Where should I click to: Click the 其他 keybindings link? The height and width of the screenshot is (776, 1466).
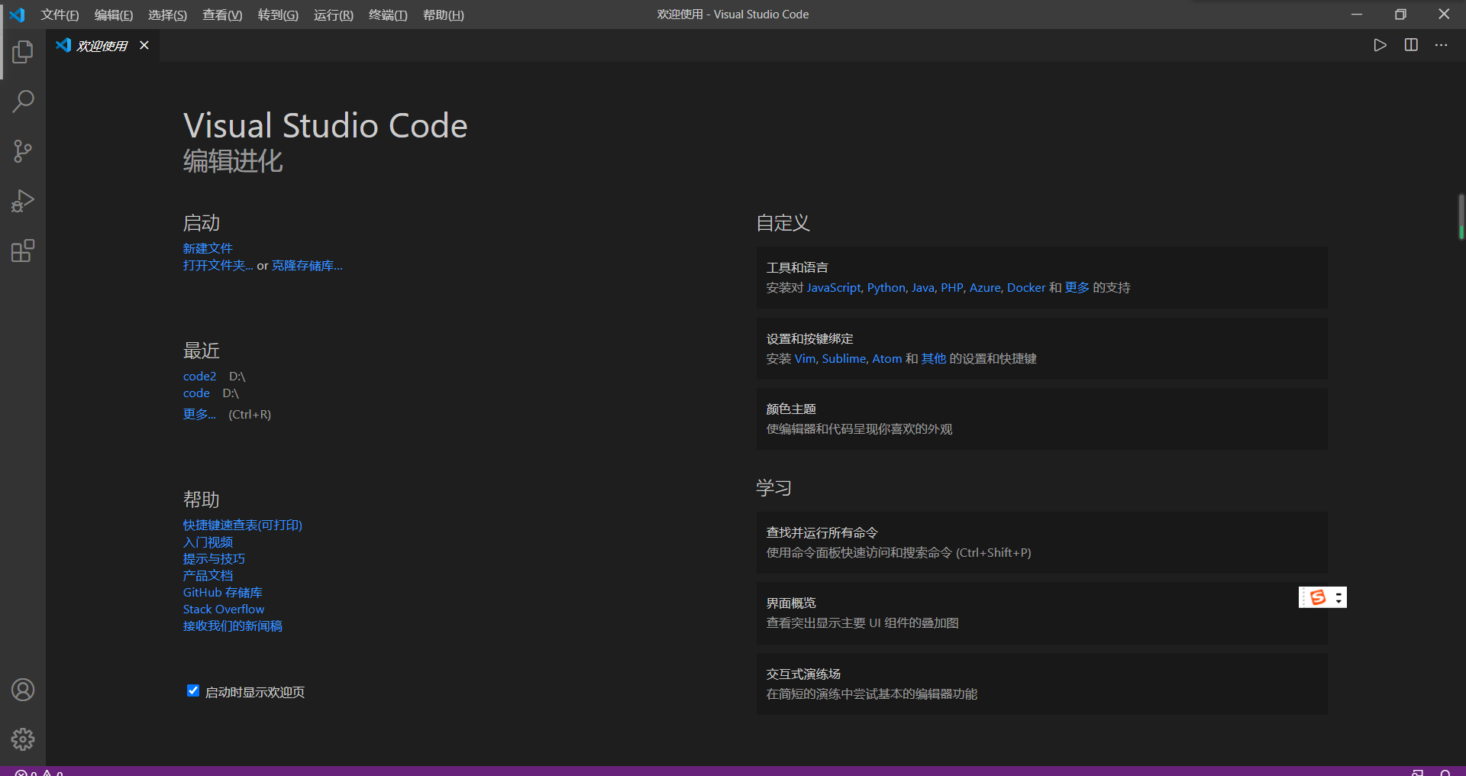click(x=934, y=358)
